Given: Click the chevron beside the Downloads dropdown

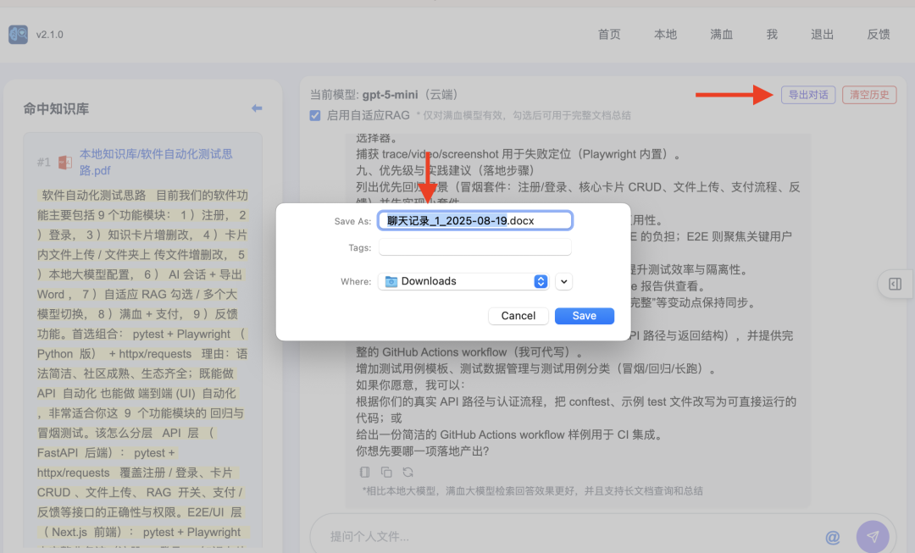Looking at the screenshot, I should (x=563, y=280).
